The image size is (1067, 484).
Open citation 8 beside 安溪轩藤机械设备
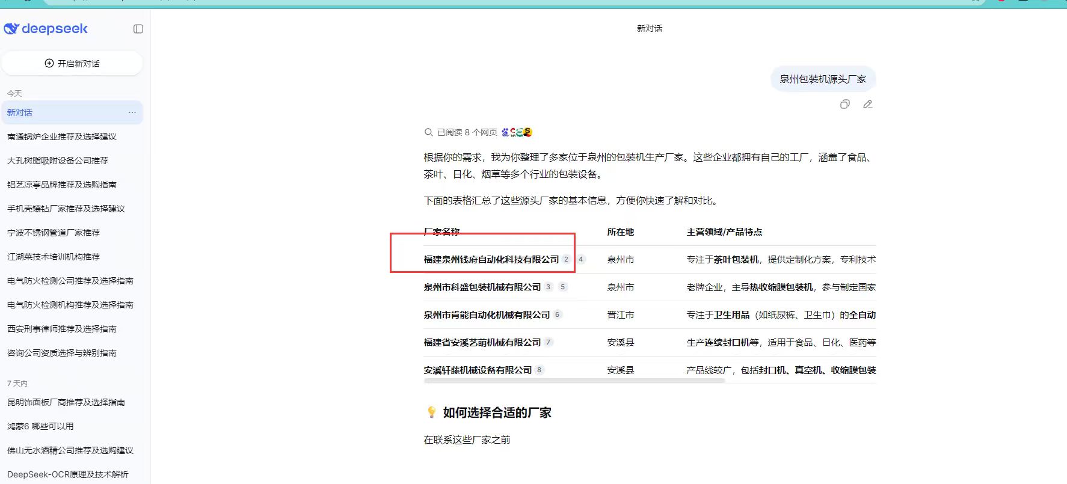coord(539,370)
